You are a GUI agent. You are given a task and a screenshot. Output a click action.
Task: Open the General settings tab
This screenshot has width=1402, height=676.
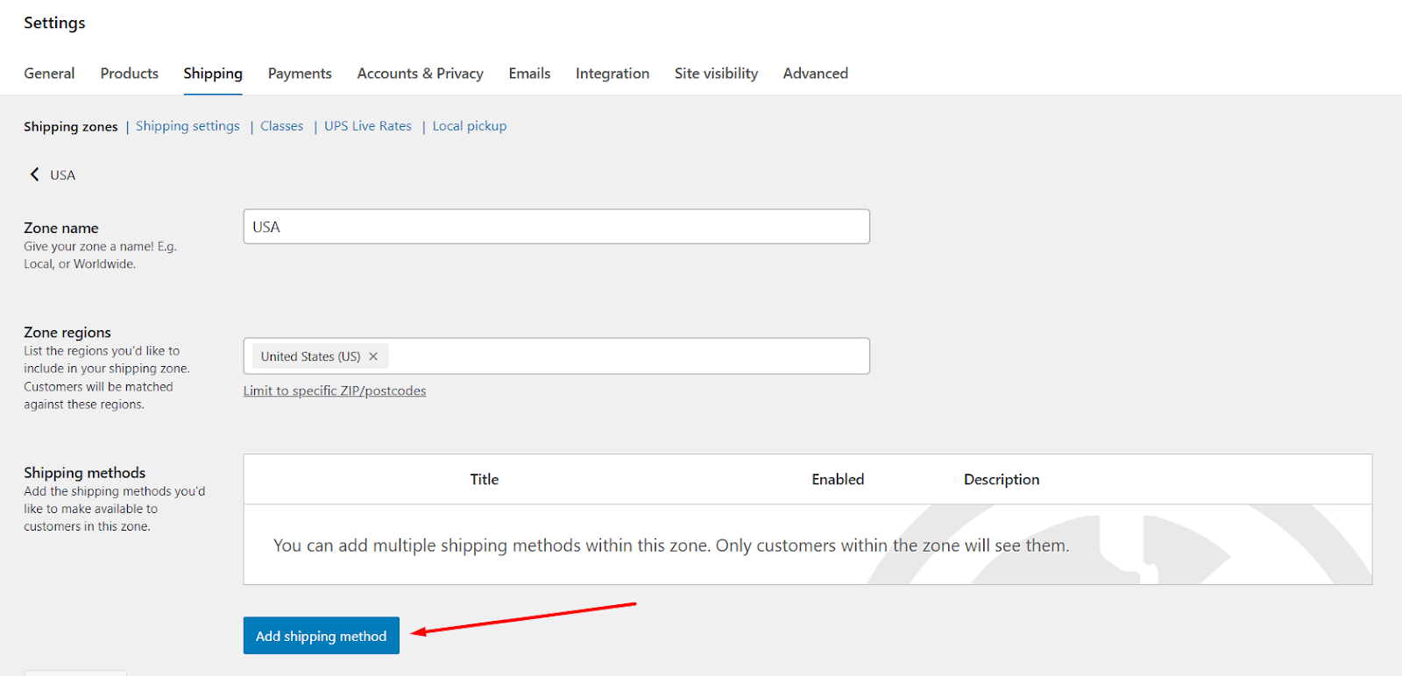pos(49,74)
